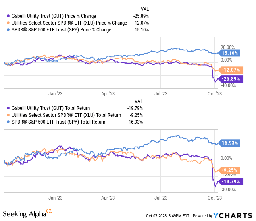This screenshot has width=256, height=221.
Task: Click the Seeking Alpha alpha symbol
Action: (x=49, y=211)
